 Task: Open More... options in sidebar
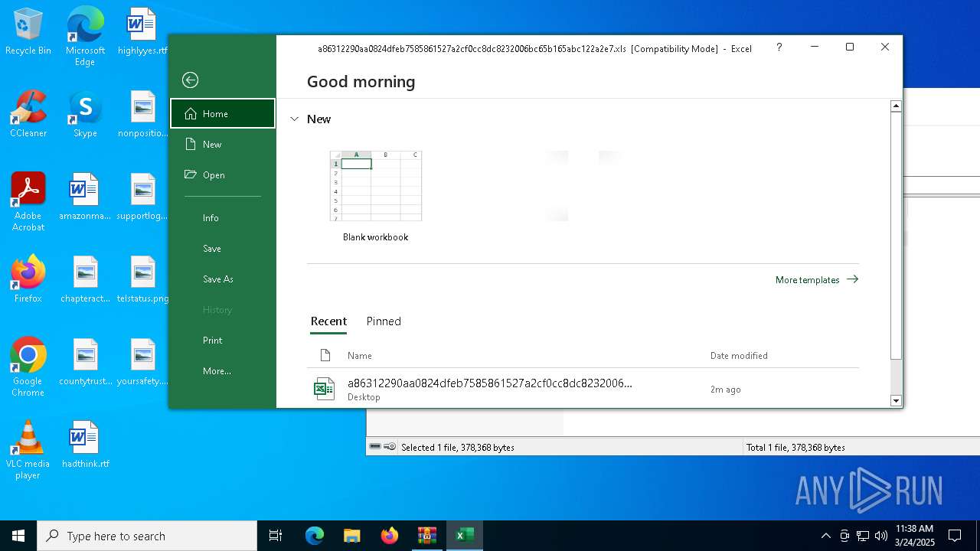pos(223,371)
